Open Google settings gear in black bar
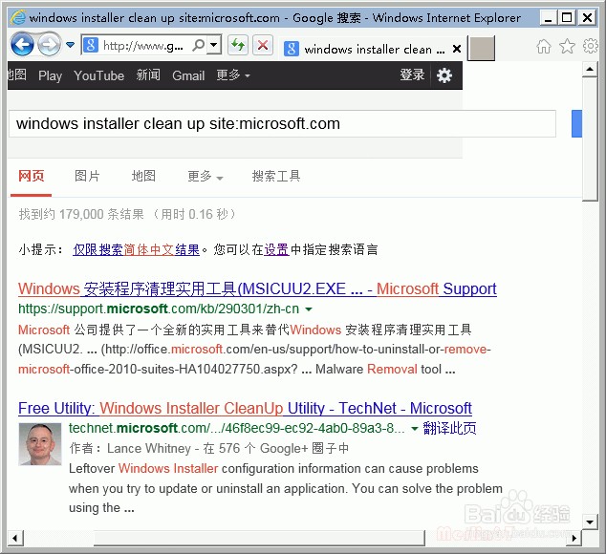606x554 pixels. (444, 75)
